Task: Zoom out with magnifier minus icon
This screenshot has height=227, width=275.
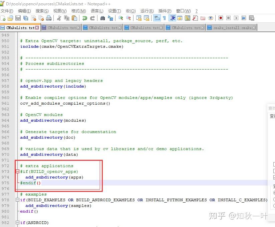Action: [x=128, y=18]
